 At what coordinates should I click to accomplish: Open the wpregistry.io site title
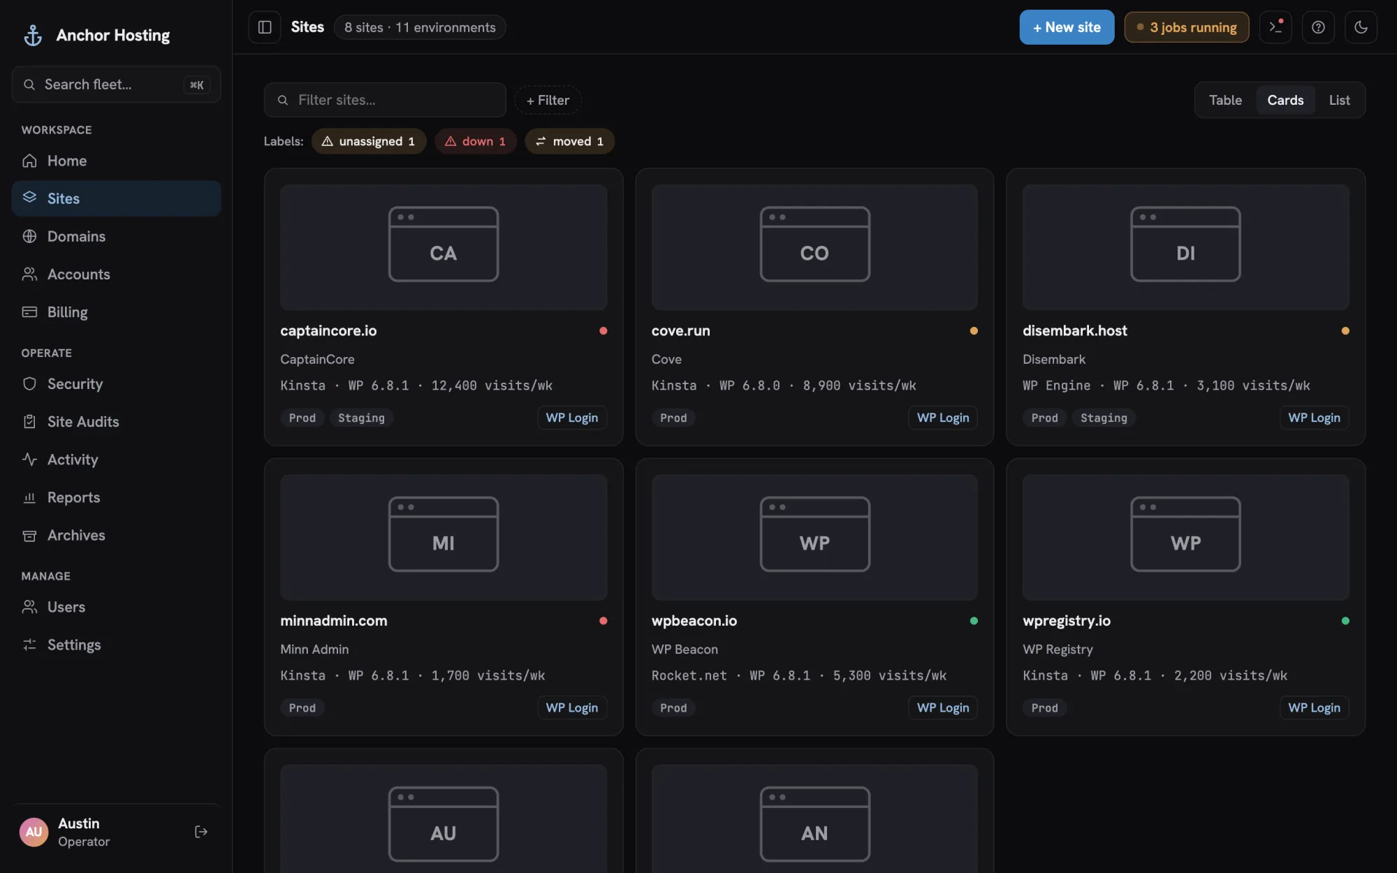click(1066, 620)
